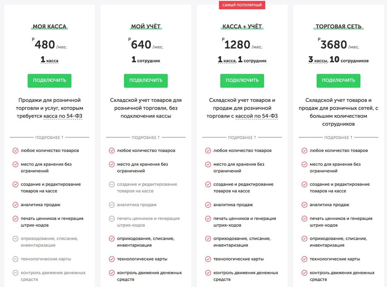Collapse ПОДРОБНЕЕ details in ТОРГОВАЯ СЕТЬ column
Viewport: 387px width, 287px height.
point(338,137)
